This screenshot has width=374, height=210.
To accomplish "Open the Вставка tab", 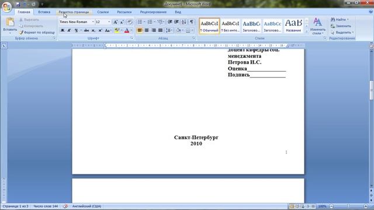I will [x=44, y=12].
